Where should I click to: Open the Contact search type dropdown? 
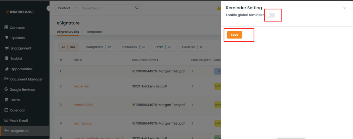click(x=67, y=8)
